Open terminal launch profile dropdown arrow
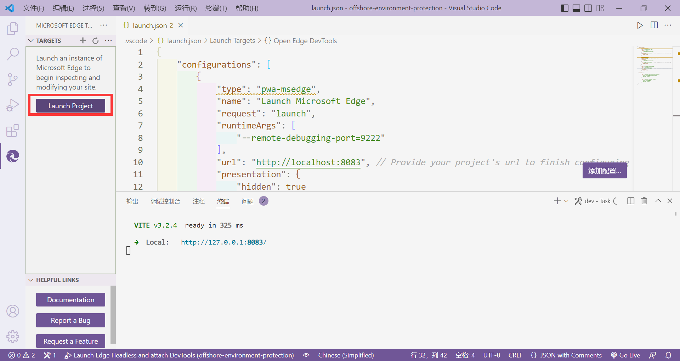Screen dimensions: 680x361 [566, 201]
